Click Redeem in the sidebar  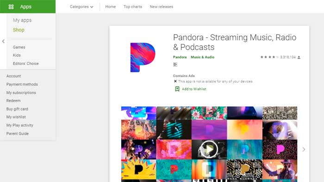pos(13,100)
